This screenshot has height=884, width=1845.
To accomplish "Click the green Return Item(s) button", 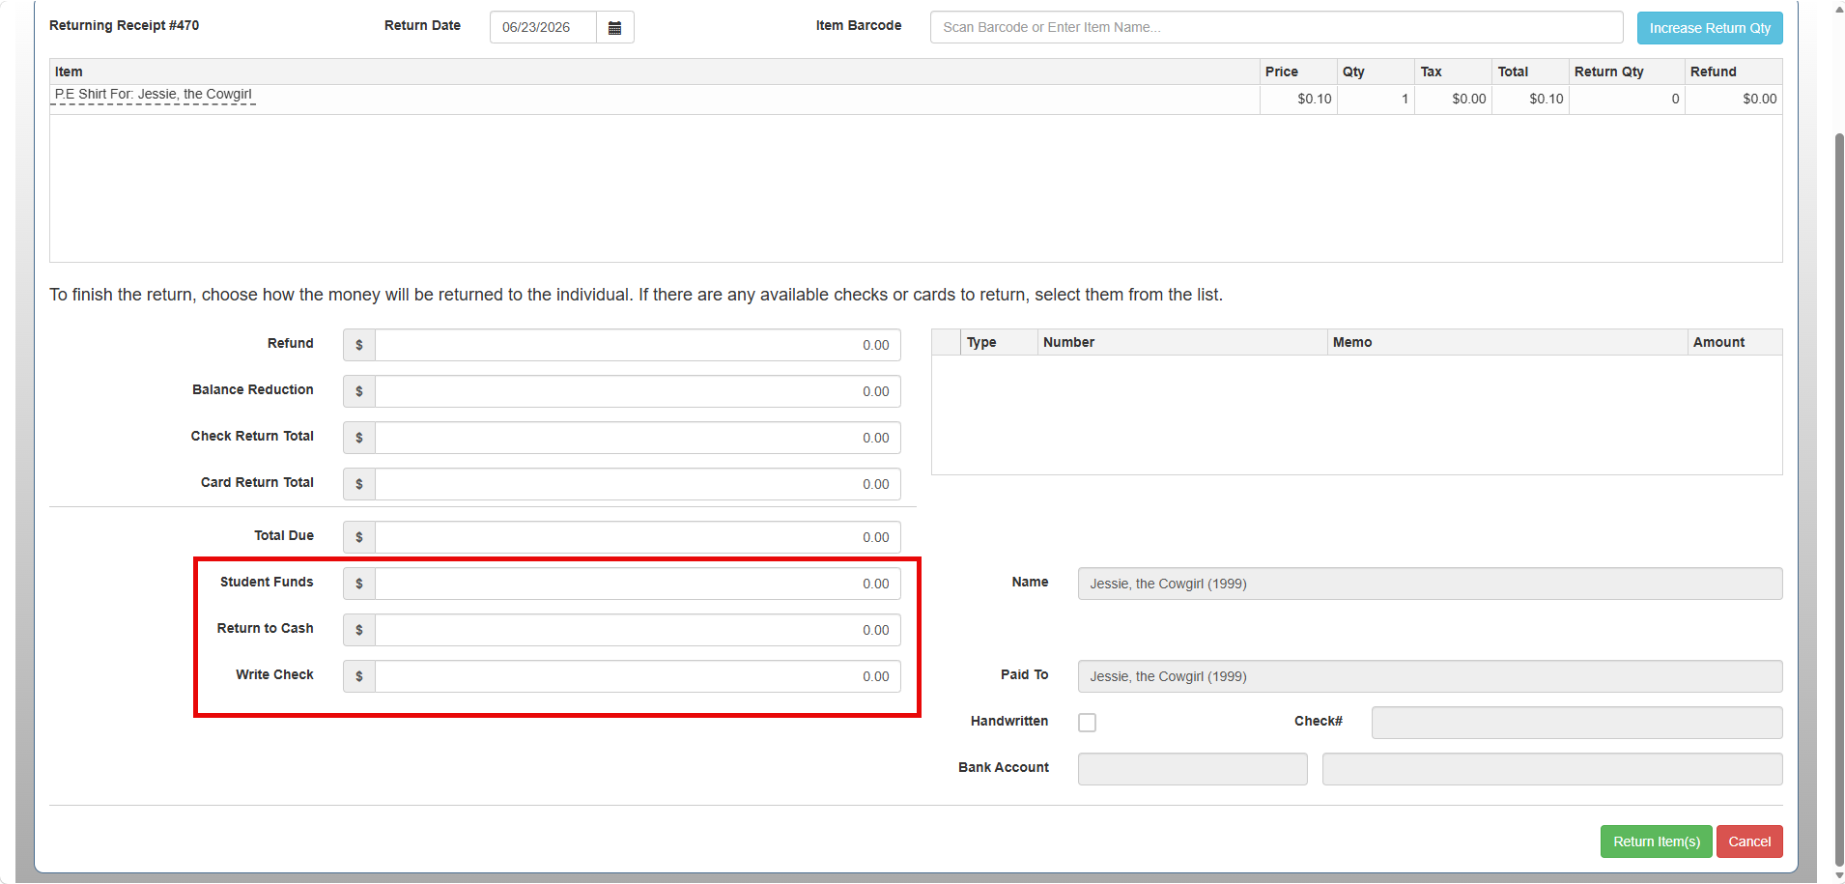I will point(1656,841).
